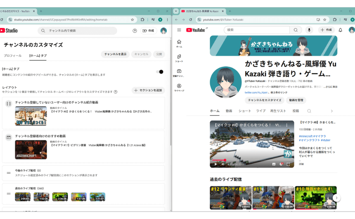Click the YouTube 作成 create button
Screen dimensions: 355x219
[x=326, y=30]
